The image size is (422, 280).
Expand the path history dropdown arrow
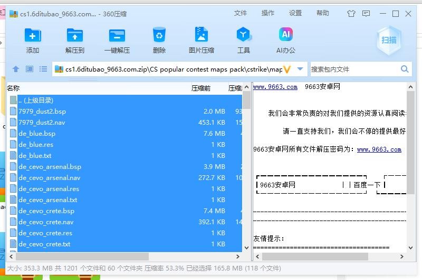coord(300,69)
